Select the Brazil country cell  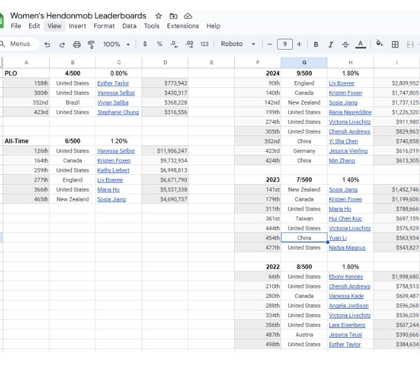[73, 103]
